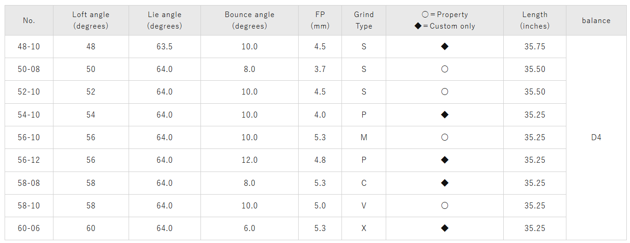The height and width of the screenshot is (243, 630).
Task: Click the grind type "X" cell
Action: [x=364, y=228]
